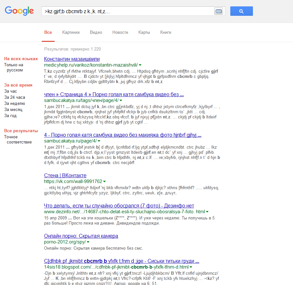293x285 pixels.
Task: Click the https://vk.com/wall-9991762 URL text
Action: 73,181
